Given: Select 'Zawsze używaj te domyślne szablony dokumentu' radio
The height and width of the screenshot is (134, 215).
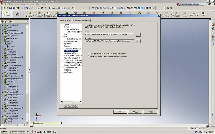Looking at the screenshot, I should 89,54.
